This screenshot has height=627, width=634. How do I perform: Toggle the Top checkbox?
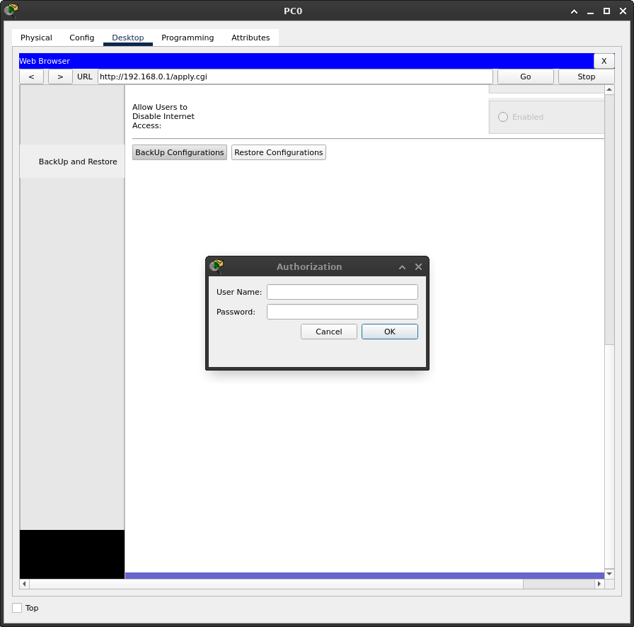click(x=17, y=608)
